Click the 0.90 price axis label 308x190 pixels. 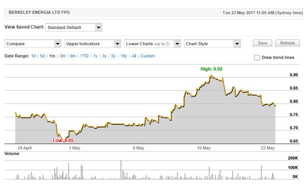tap(294, 75)
